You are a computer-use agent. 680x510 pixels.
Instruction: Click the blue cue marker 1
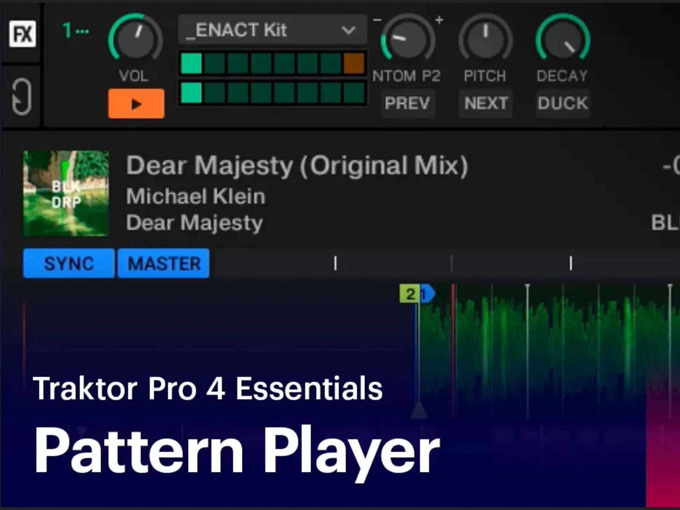point(427,294)
